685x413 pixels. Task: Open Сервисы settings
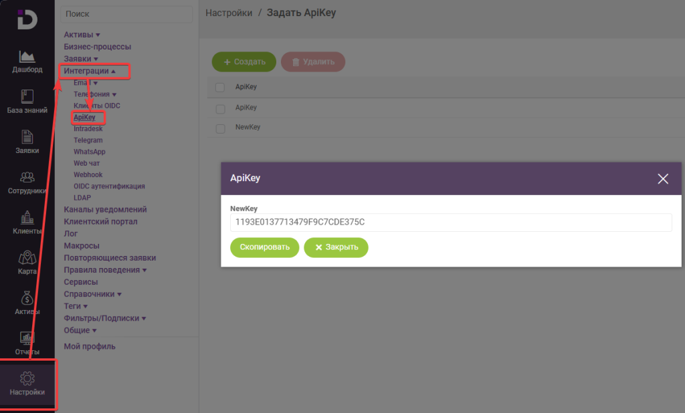(x=80, y=282)
